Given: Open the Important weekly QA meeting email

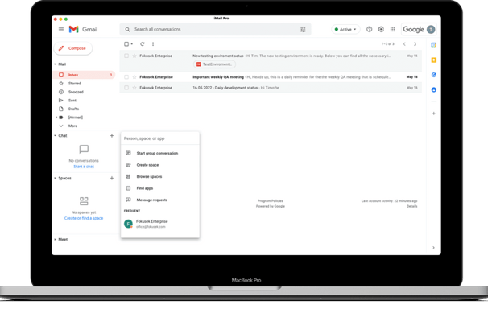Looking at the screenshot, I should (x=271, y=77).
